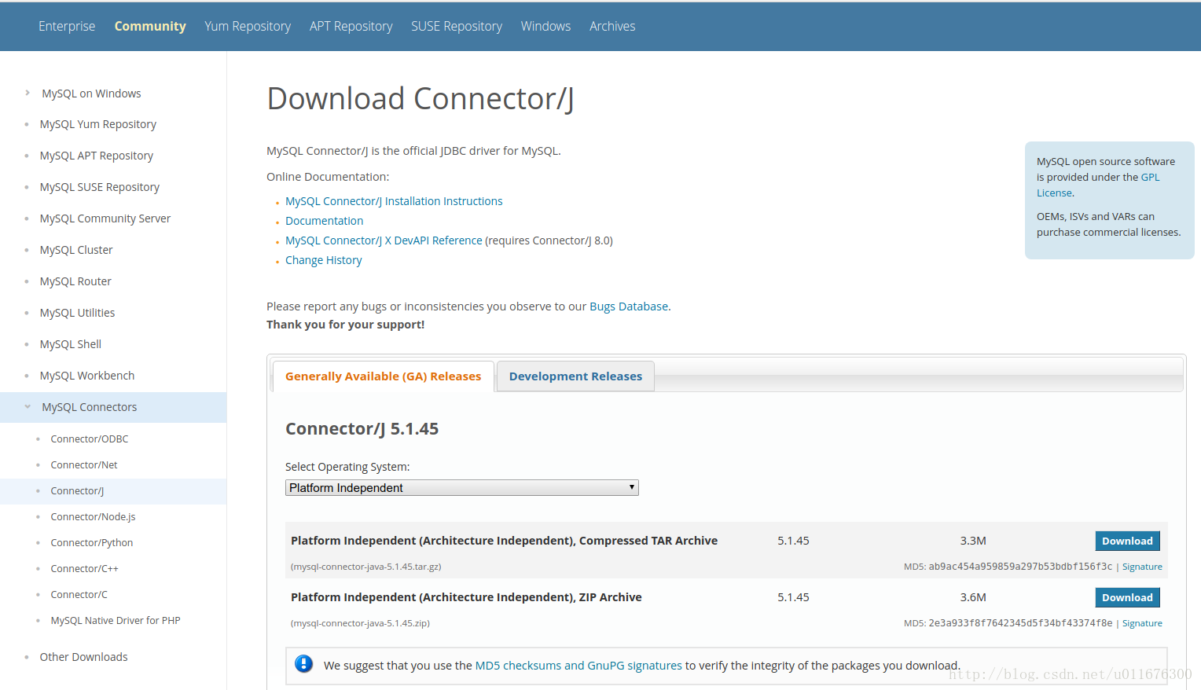Open MySQL Cluster in sidebar
Screen dimensions: 1201x690
click(x=76, y=250)
